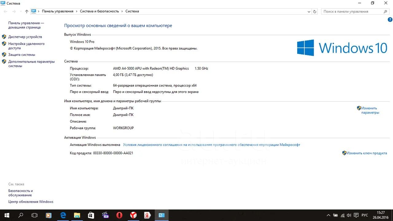The height and width of the screenshot is (221, 393).
Task: Select product code '00330-80000-00000-AA021'
Action: (x=113, y=153)
